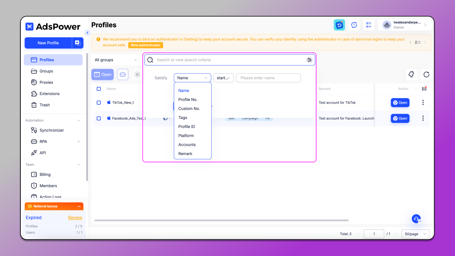Open the 50/page pagination dropdown

415,234
